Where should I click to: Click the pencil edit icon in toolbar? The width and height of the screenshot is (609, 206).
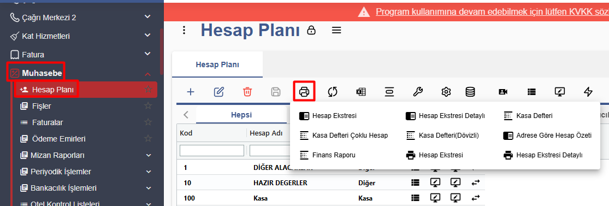coord(219,92)
